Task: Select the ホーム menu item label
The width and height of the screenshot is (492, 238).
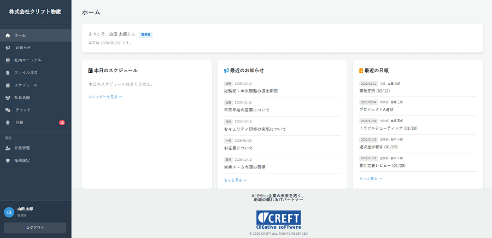Action: pos(20,35)
